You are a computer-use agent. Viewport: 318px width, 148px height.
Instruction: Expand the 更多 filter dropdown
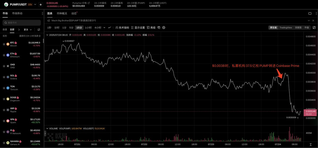(x=28, y=30)
